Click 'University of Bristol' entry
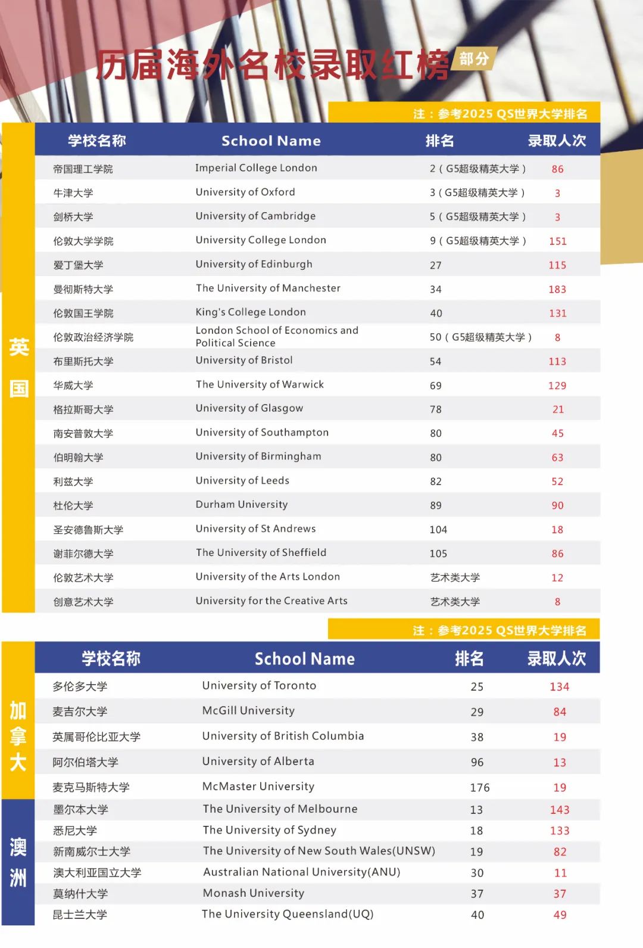Image resolution: width=643 pixels, height=948 pixels. click(x=244, y=360)
